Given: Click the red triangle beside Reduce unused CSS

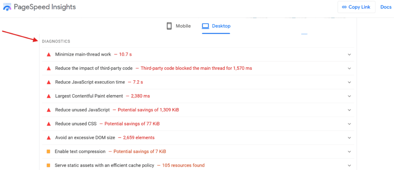Looking at the screenshot, I should [x=48, y=124].
